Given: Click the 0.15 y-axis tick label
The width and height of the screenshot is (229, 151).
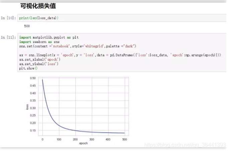Looking at the screenshot, I should (33, 131).
